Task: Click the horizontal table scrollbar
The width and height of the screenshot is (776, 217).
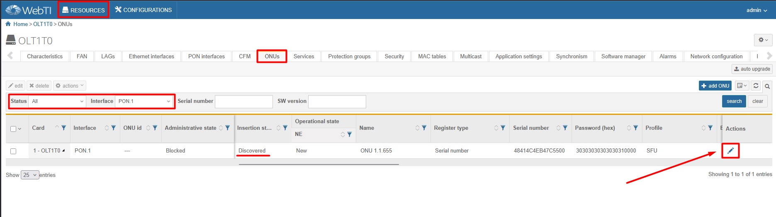Action: coord(319,164)
